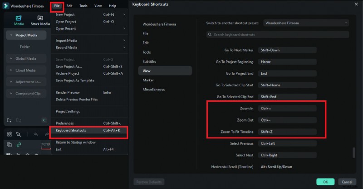Choose Archive Project menu entry
The height and width of the screenshot is (189, 363).
point(89,74)
